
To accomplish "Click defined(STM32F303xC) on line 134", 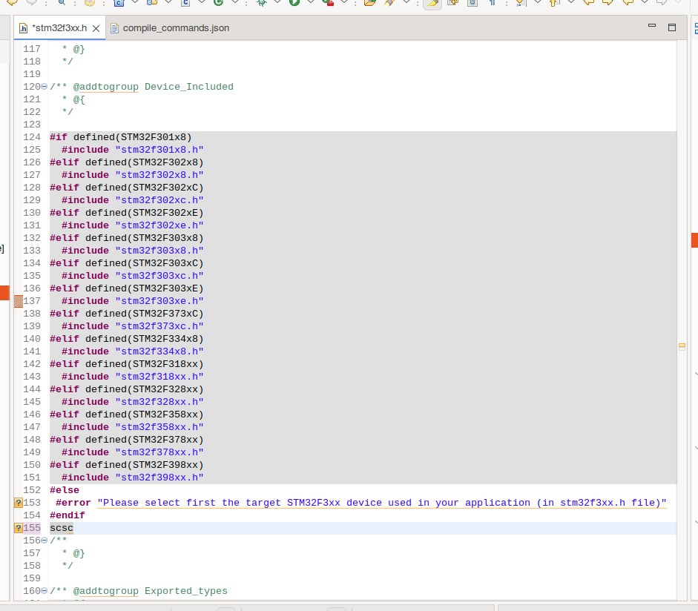I will (144, 263).
